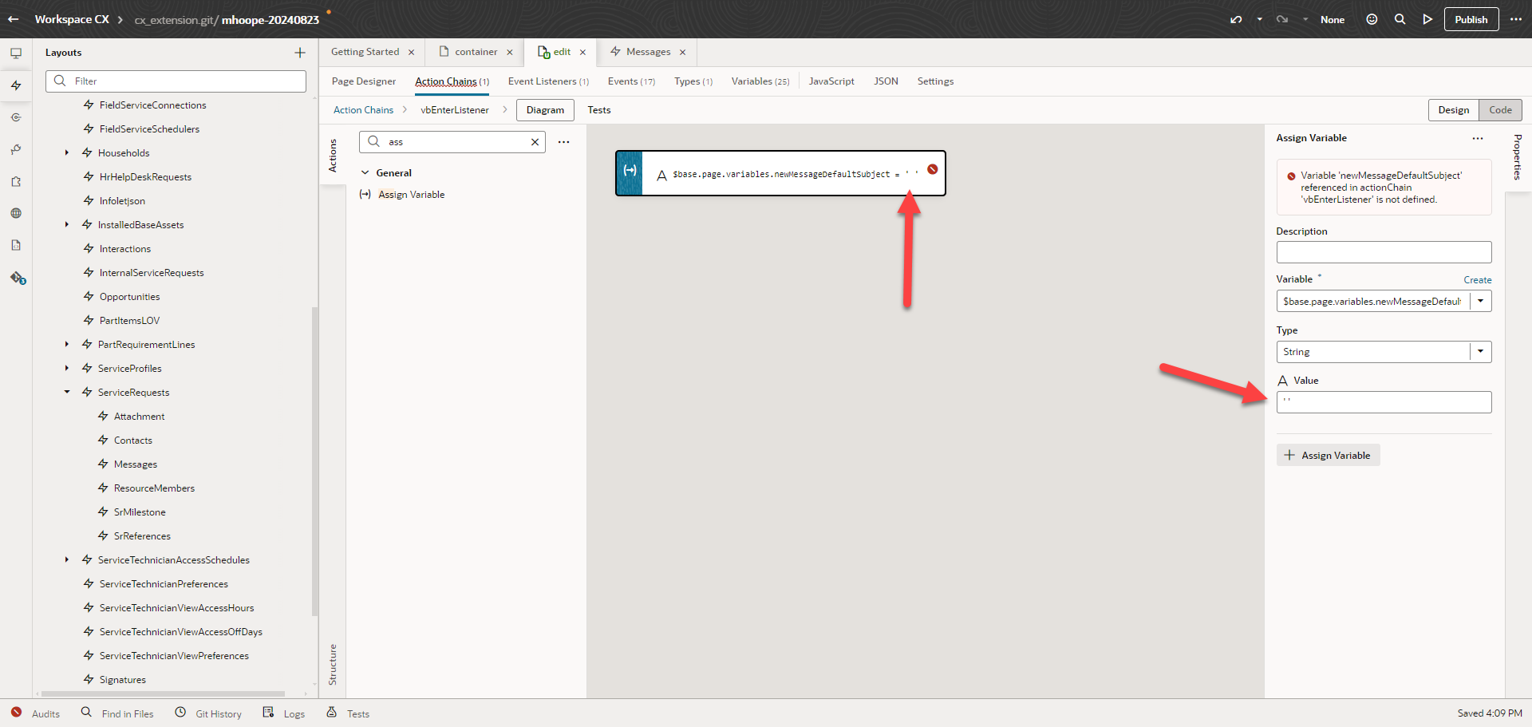Open the actions palette options dots
Viewport: 1532px width, 727px height.
pyautogui.click(x=563, y=142)
